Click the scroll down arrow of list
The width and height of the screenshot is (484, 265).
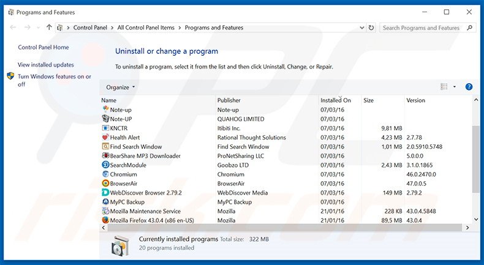coord(475,219)
